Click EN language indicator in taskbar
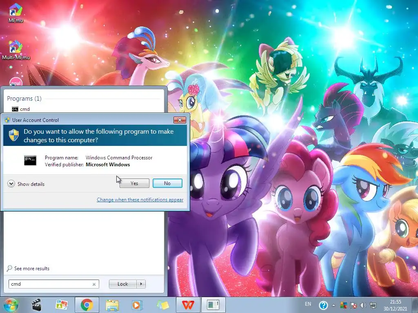 [x=308, y=304]
